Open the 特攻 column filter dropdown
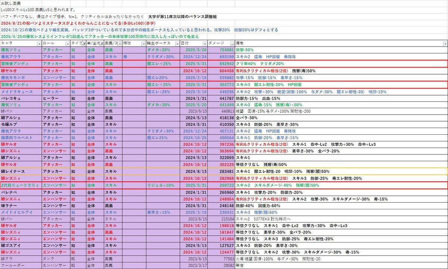 point(143,43)
